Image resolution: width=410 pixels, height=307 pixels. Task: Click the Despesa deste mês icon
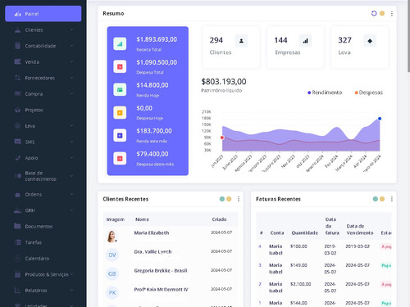point(120,158)
